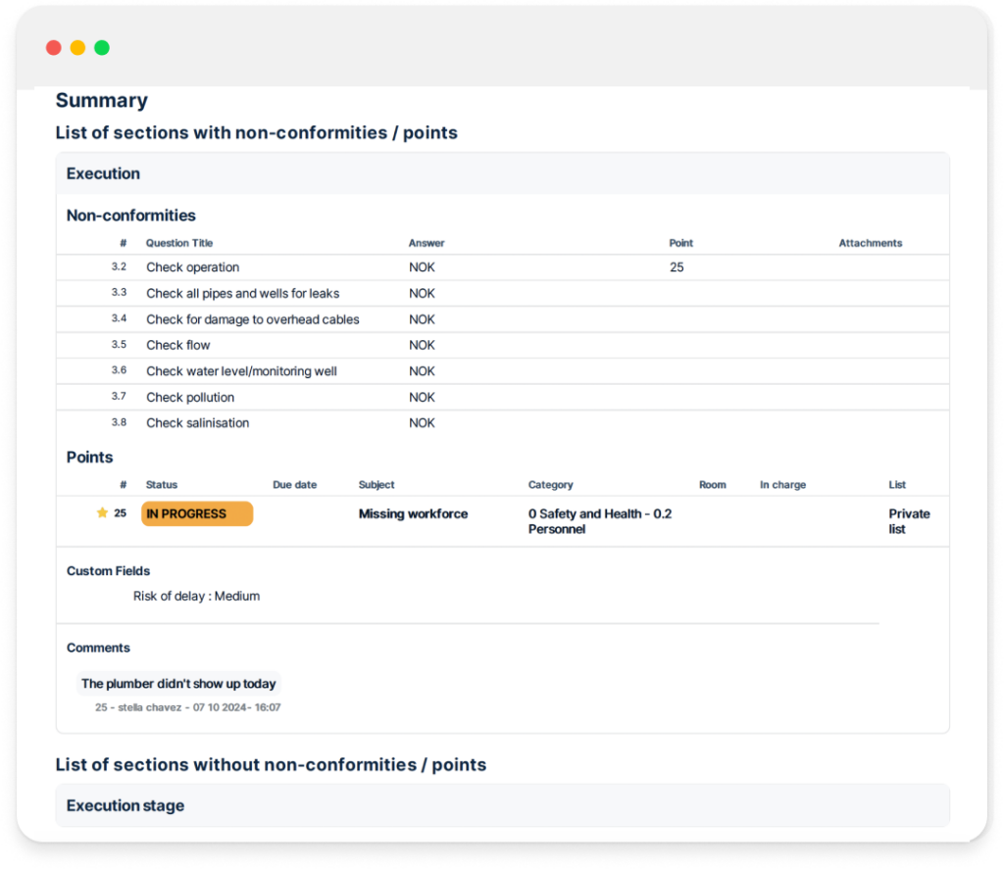The width and height of the screenshot is (1004, 869).
Task: Click the green full-screen traffic light button
Action: tap(101, 47)
